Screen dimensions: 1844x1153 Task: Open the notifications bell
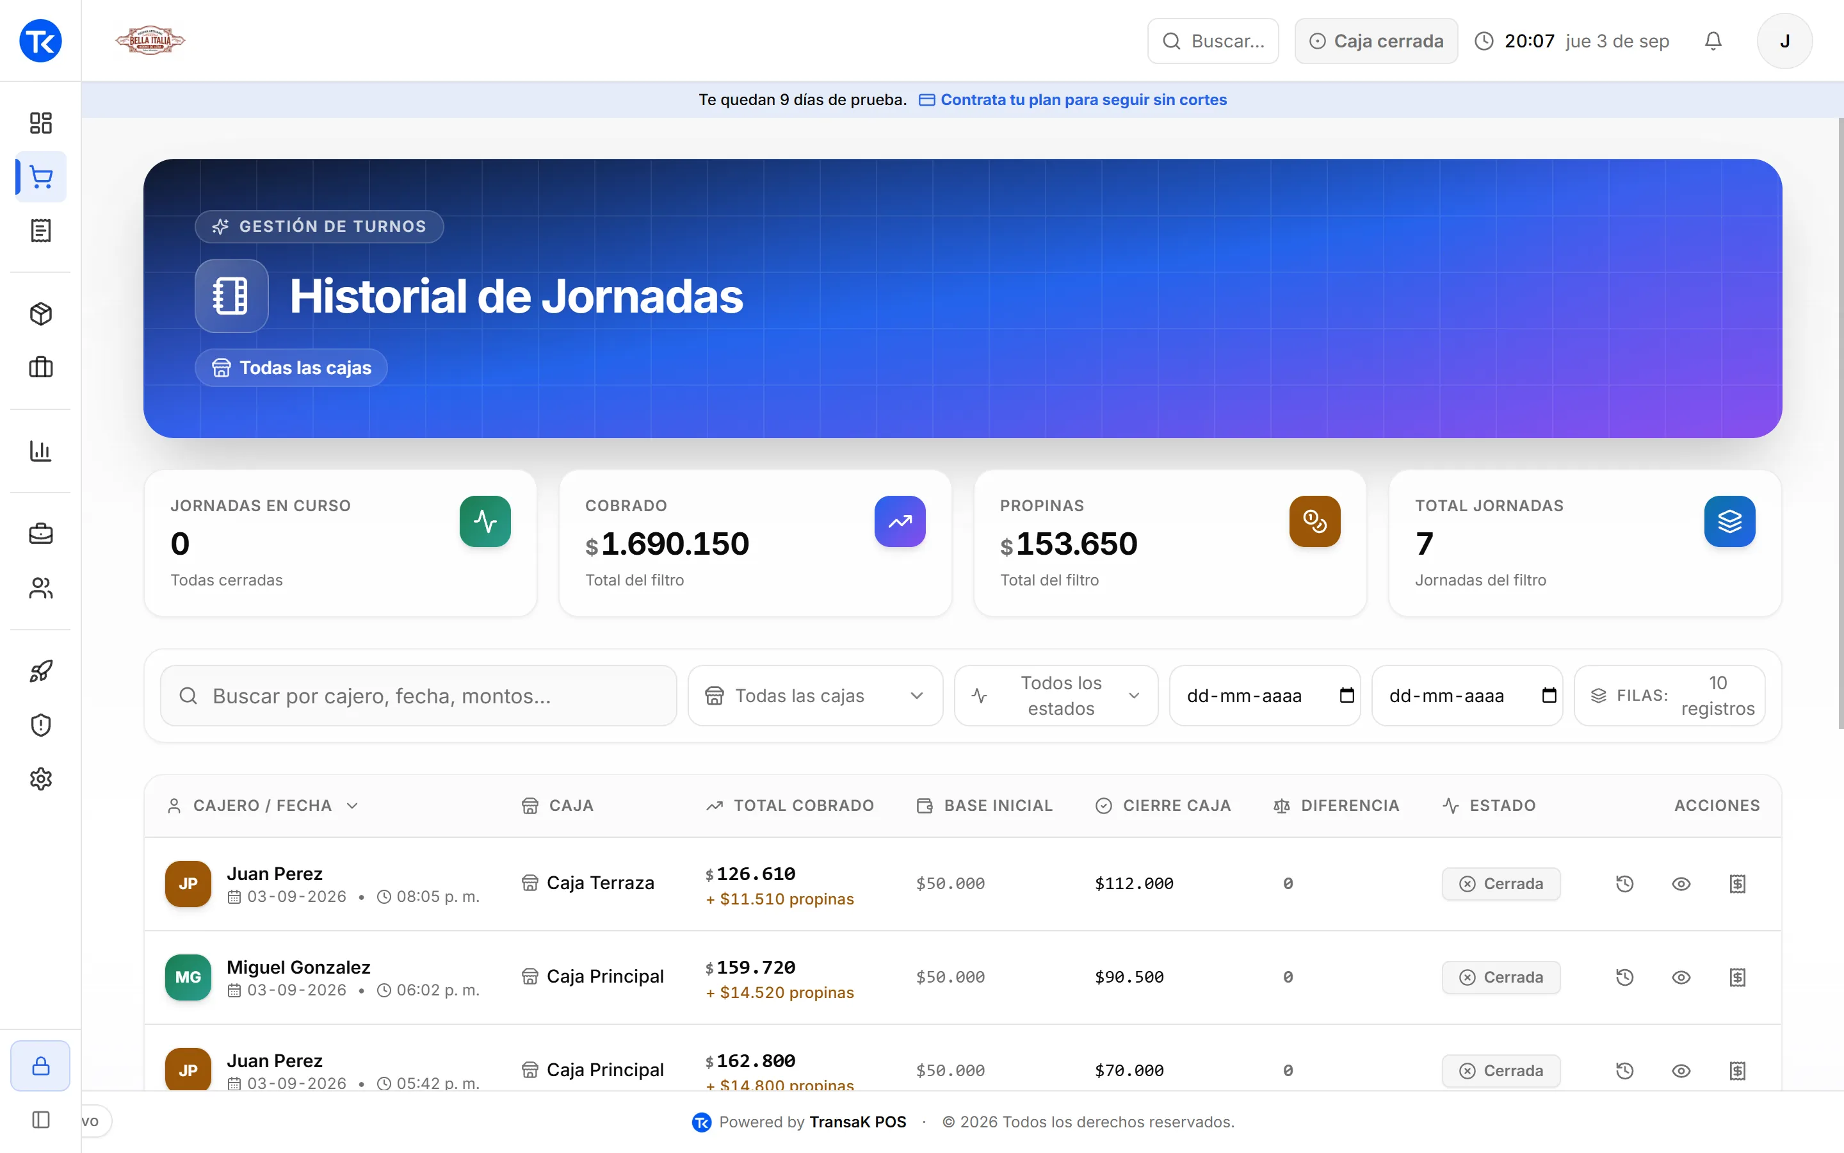click(1713, 41)
